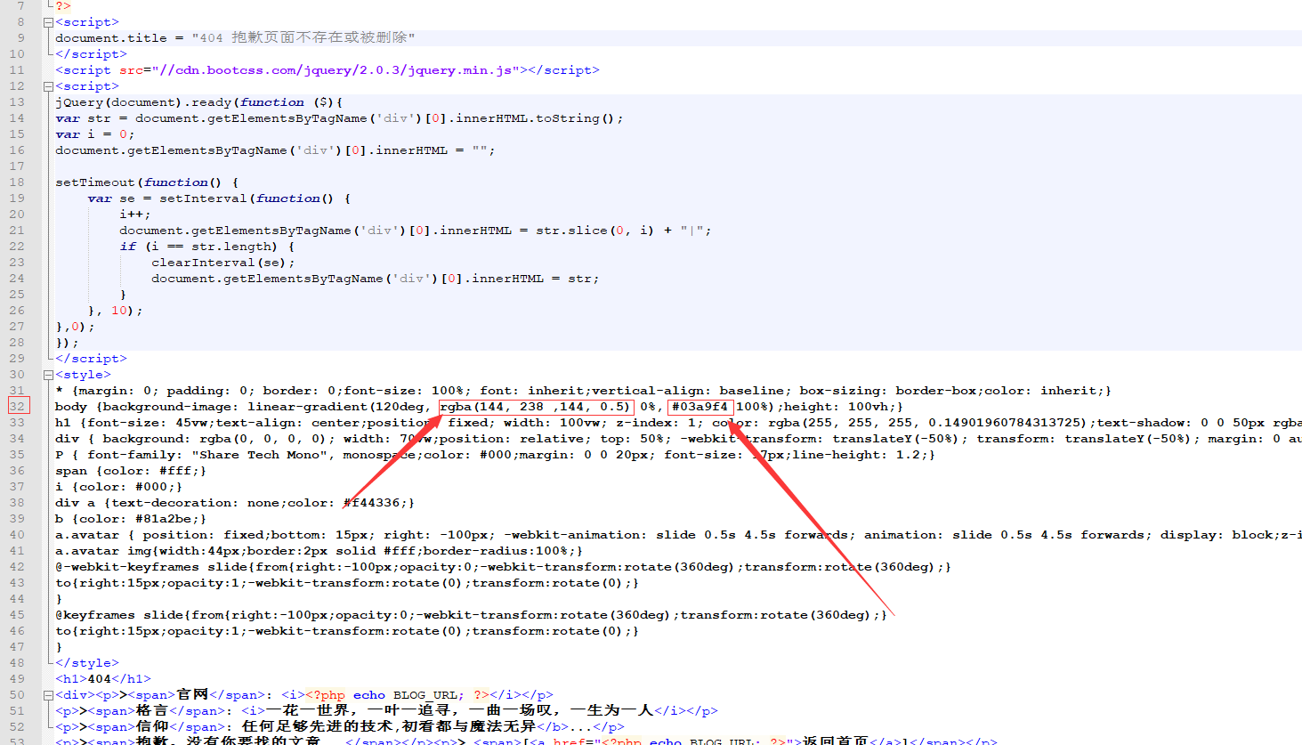1302x745 pixels.
Task: Click jQuery(document).ready on line 13
Action: point(143,102)
